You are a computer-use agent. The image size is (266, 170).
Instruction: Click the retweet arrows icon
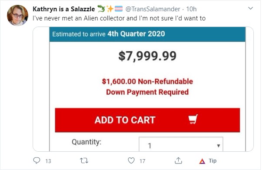point(84,160)
